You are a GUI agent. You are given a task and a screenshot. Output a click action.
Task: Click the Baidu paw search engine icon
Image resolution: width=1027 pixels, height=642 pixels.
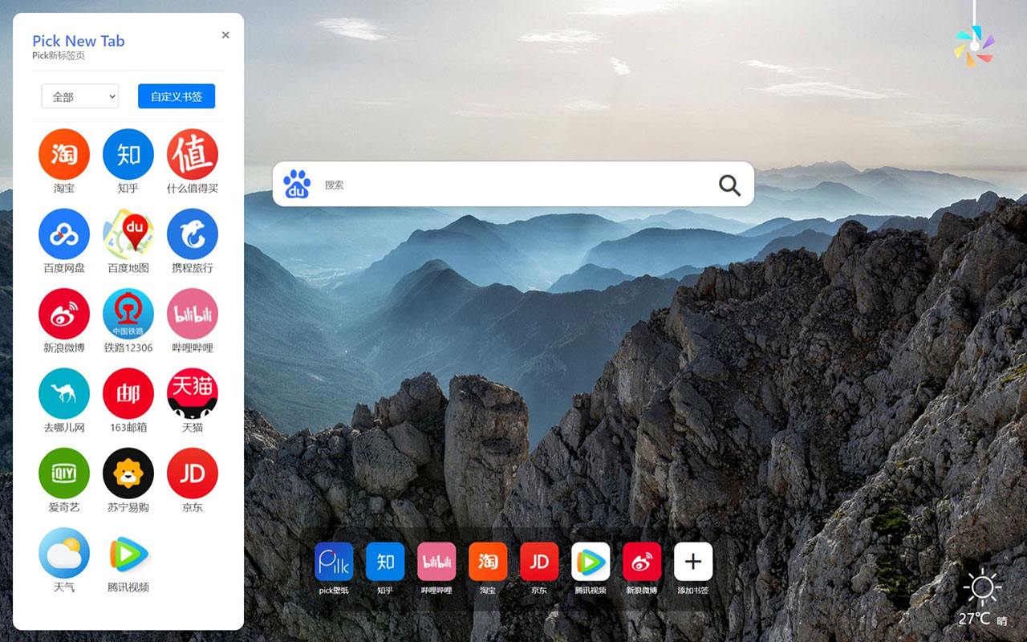[297, 185]
